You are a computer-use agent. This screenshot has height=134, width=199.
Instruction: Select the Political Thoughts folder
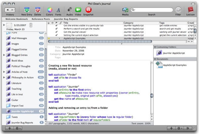(21, 66)
